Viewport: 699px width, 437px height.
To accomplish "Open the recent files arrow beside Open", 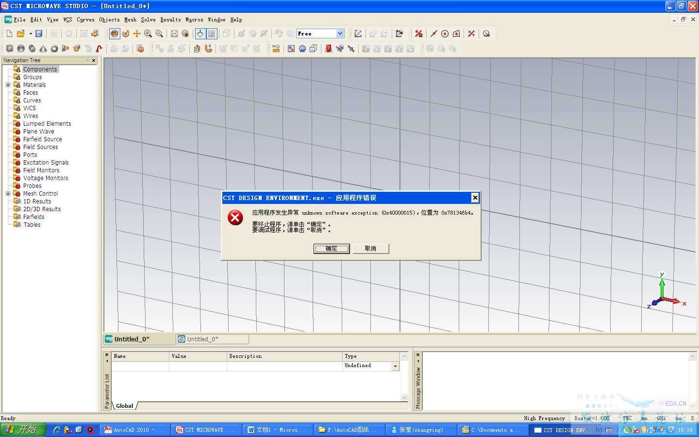I will [x=31, y=34].
